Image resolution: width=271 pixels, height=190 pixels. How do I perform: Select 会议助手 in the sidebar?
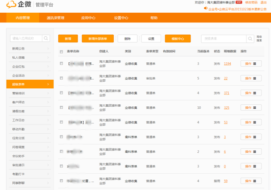point(30,156)
